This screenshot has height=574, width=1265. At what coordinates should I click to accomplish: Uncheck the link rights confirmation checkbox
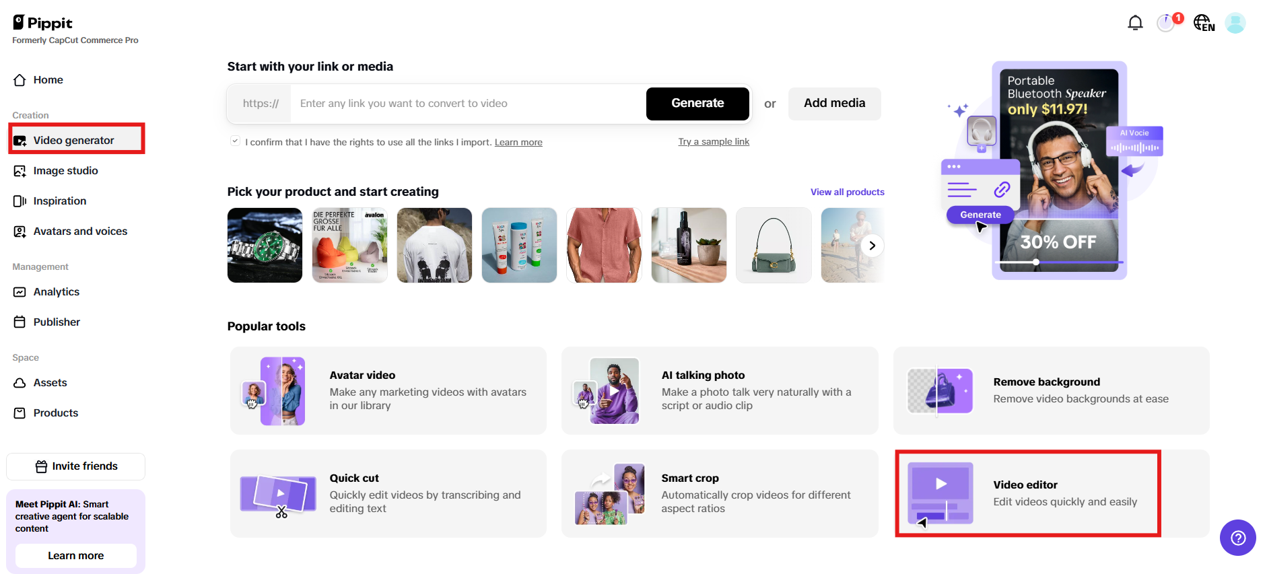coord(235,141)
